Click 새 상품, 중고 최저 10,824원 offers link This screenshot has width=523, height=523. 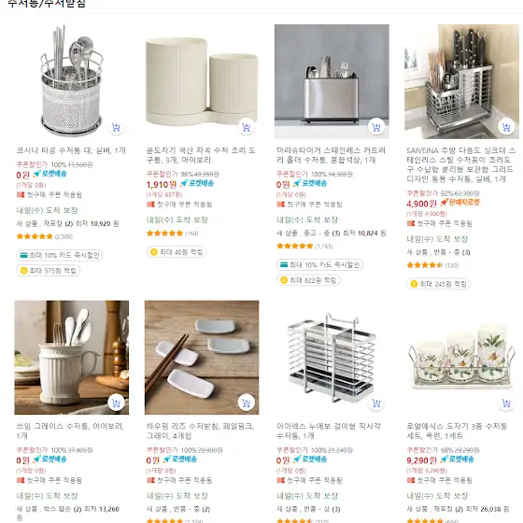332,233
